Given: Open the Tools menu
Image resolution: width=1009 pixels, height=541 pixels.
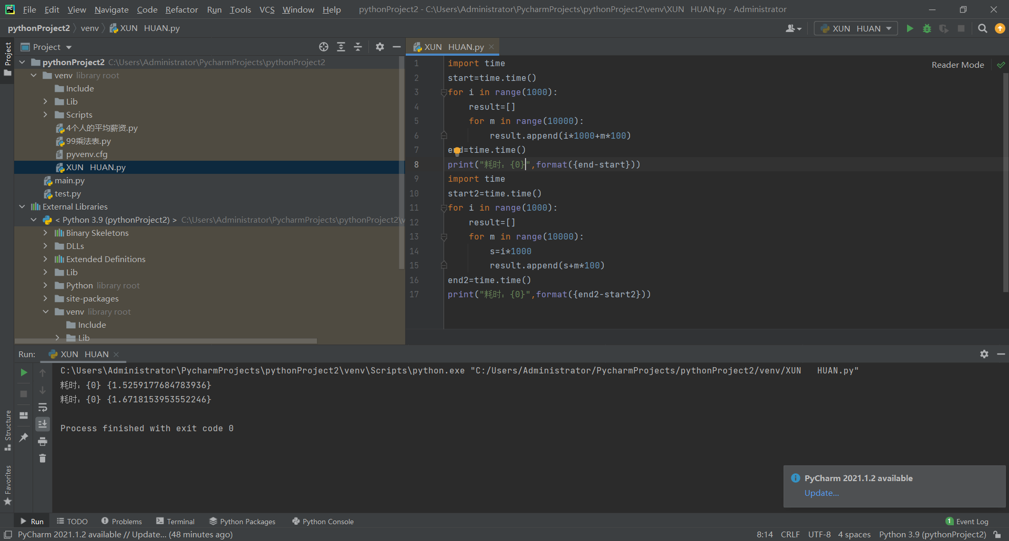Looking at the screenshot, I should [240, 9].
